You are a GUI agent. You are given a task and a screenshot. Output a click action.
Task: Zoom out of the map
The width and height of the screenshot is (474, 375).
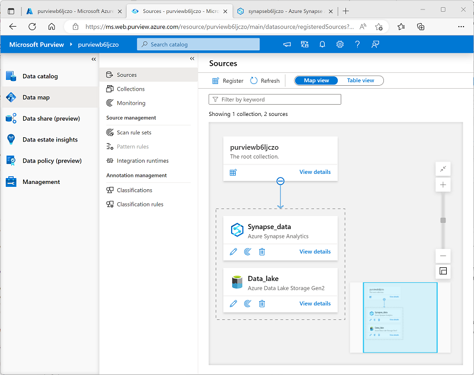[x=443, y=256]
